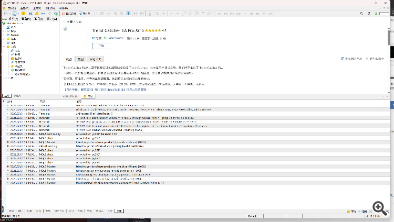
Task: Open the VPS cloud toolbar icon
Action: [49, 14]
